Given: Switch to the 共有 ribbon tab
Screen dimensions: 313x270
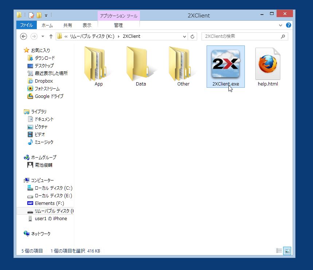Looking at the screenshot, I should [67, 25].
